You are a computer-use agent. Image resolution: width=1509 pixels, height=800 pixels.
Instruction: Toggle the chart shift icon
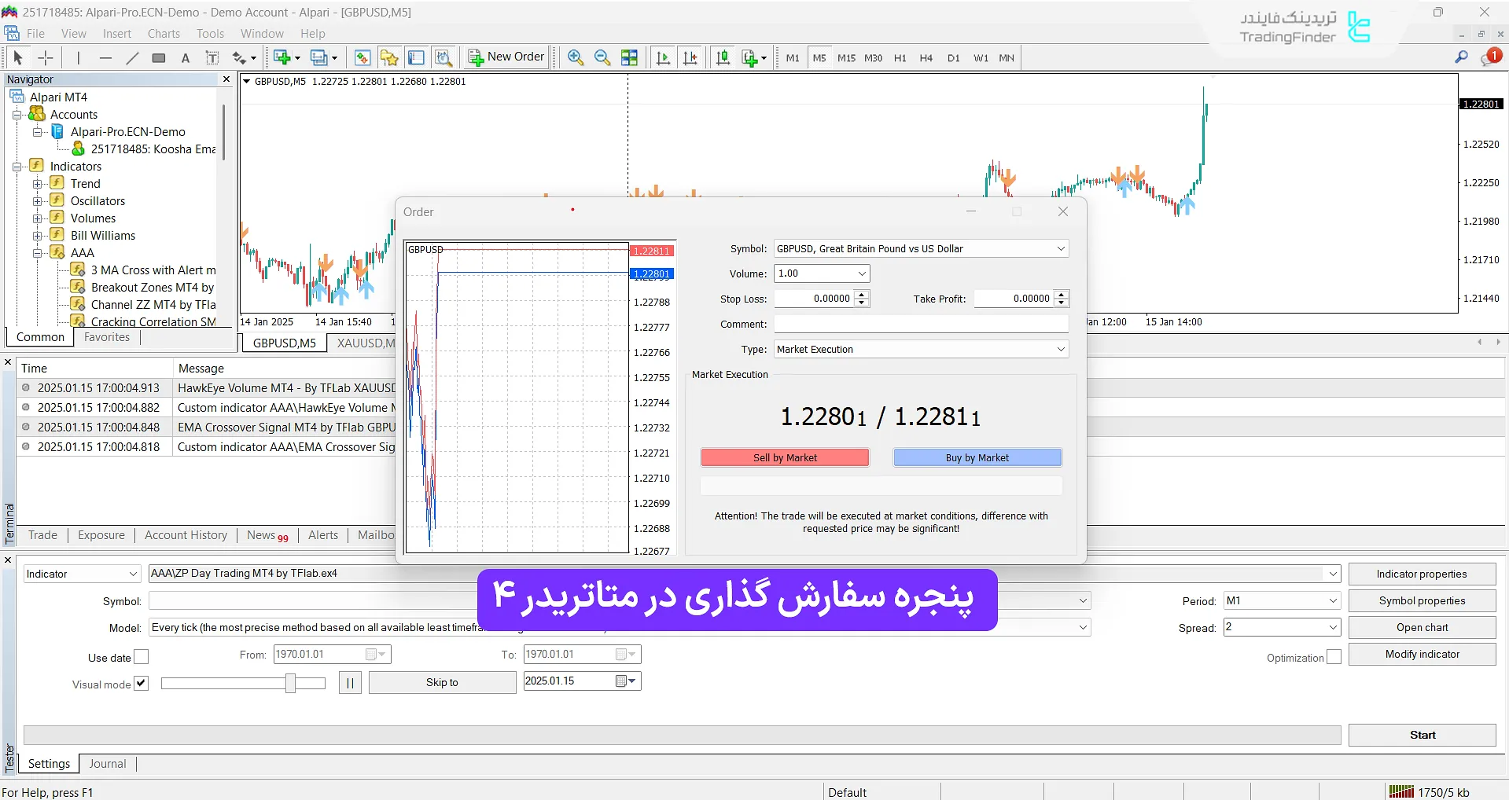[690, 57]
